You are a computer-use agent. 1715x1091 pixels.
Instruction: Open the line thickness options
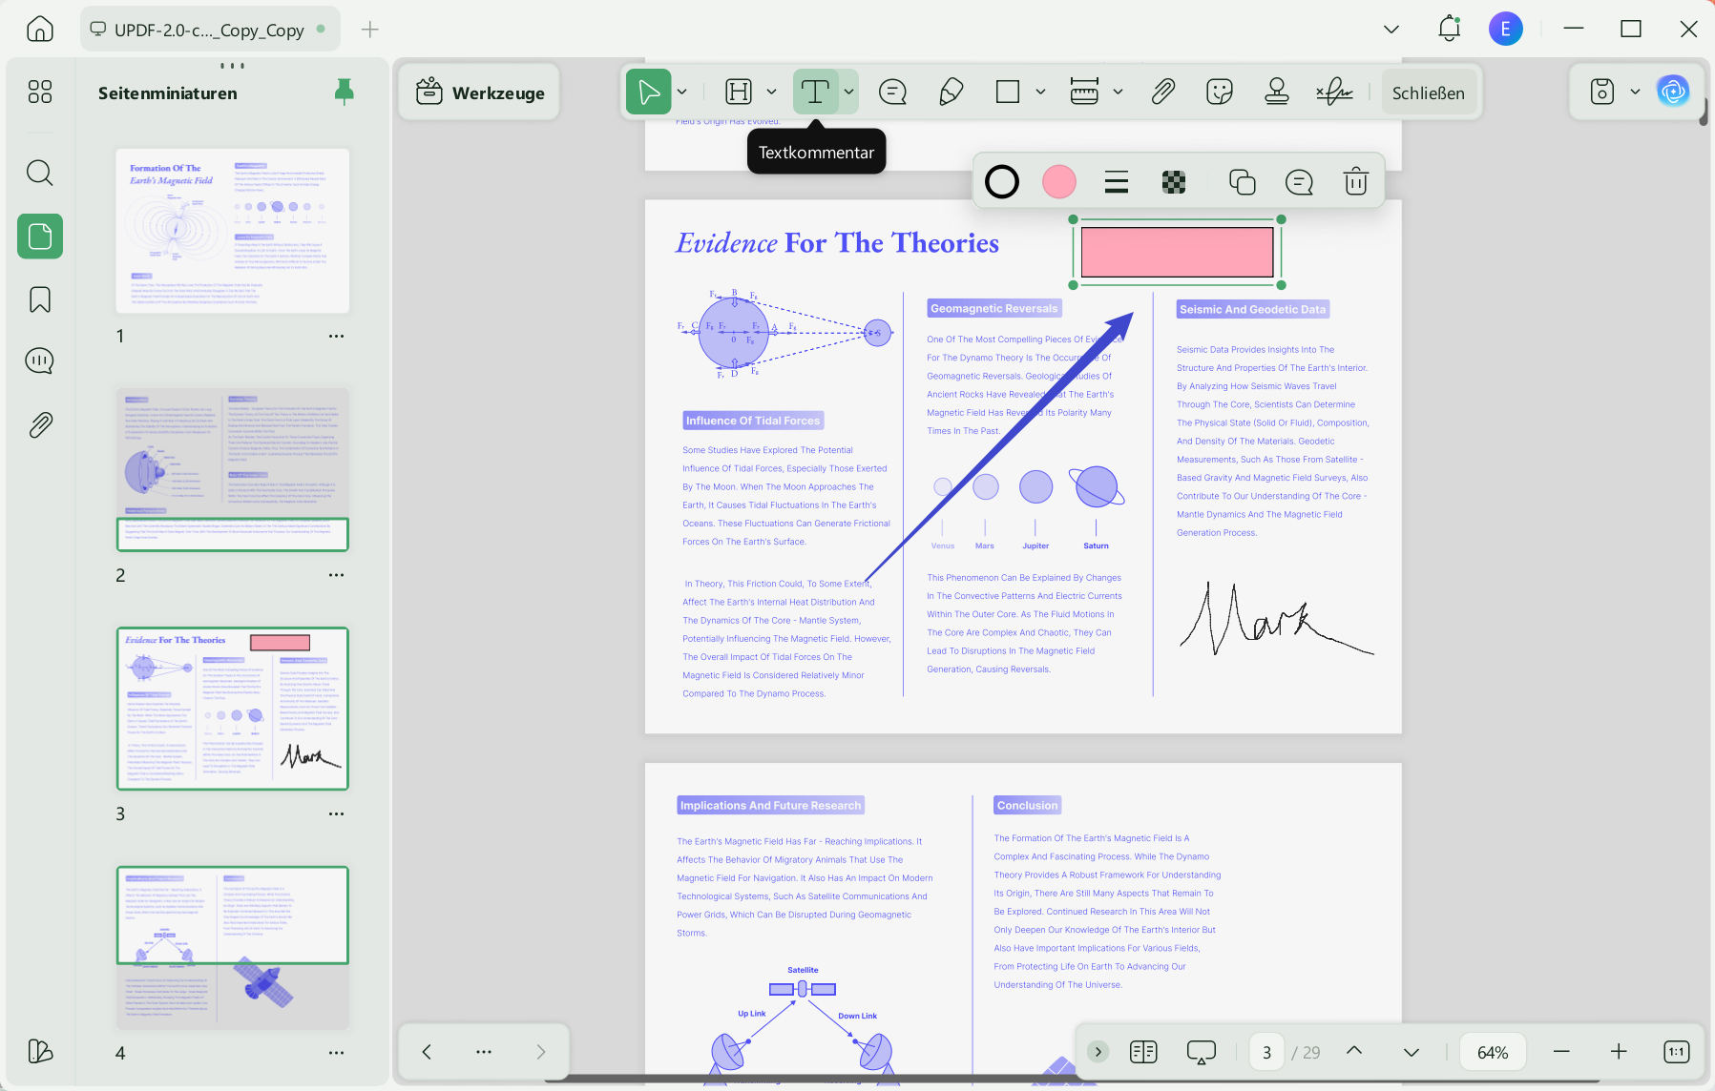click(x=1116, y=181)
